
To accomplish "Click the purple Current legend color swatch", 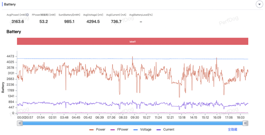I will pyautogui.click(x=159, y=130).
